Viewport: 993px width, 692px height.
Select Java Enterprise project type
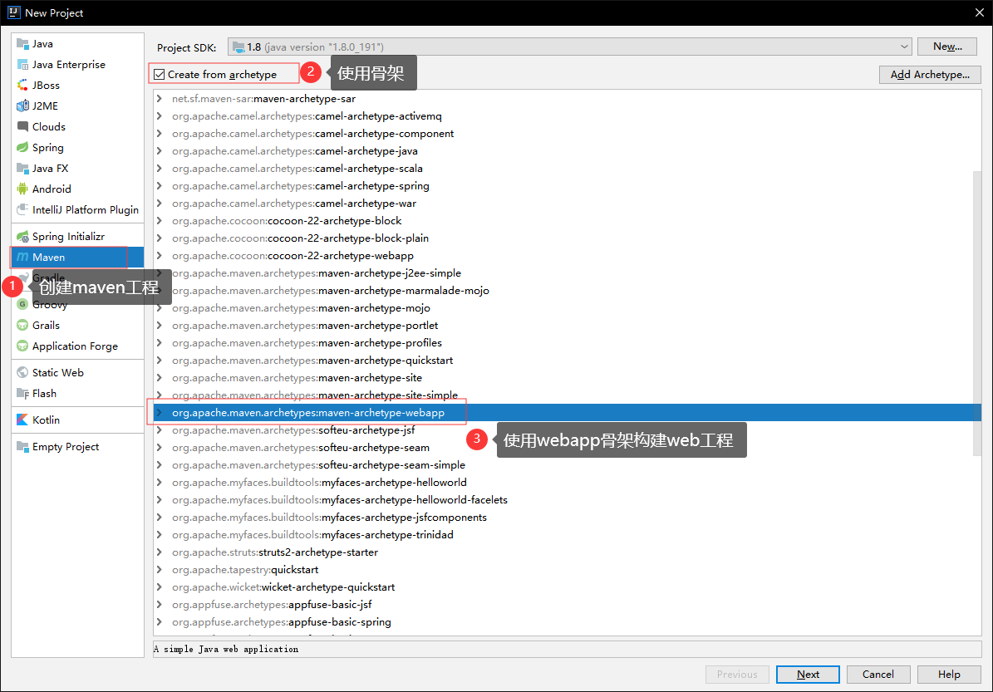(x=68, y=65)
